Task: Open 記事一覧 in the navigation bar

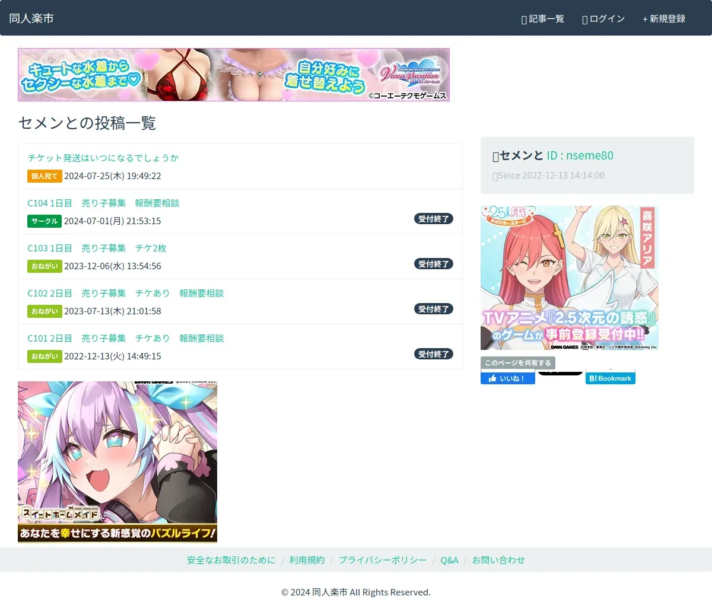Action: click(542, 19)
